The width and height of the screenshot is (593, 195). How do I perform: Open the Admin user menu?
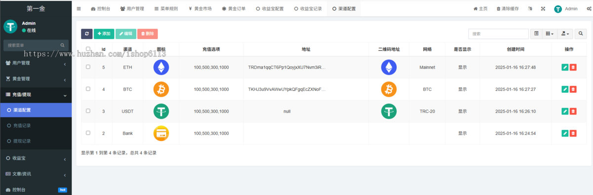[x=566, y=9]
